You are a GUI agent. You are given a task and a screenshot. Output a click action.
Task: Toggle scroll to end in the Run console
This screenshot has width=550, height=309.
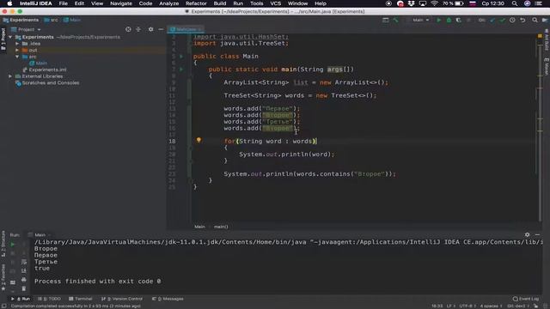[x=24, y=271]
